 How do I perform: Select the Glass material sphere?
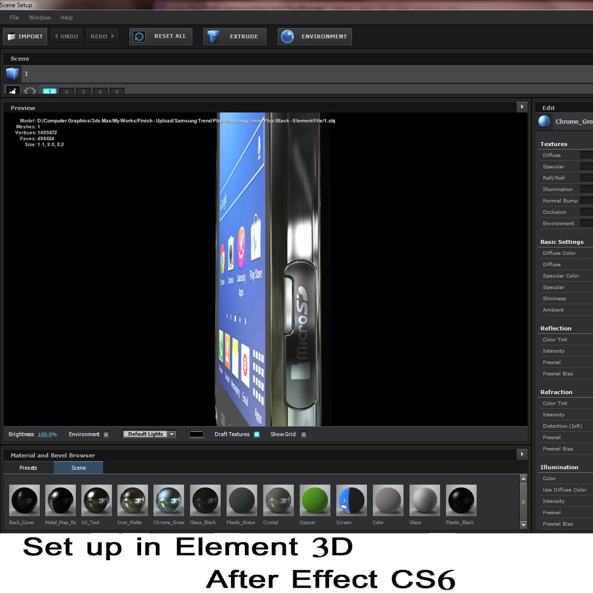click(424, 500)
